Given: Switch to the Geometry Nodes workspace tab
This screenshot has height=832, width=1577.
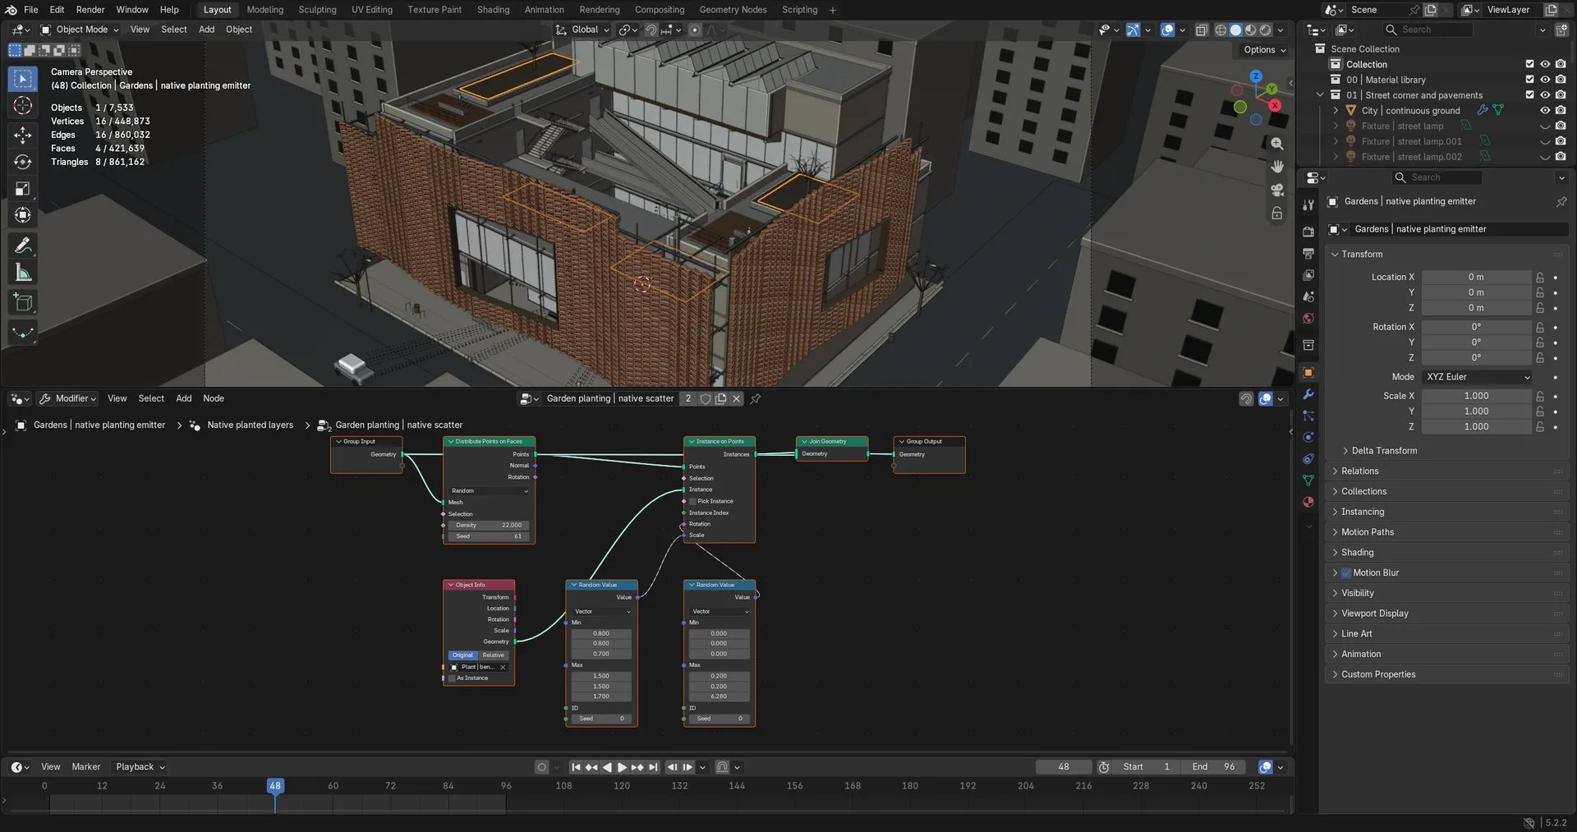Looking at the screenshot, I should click(733, 10).
